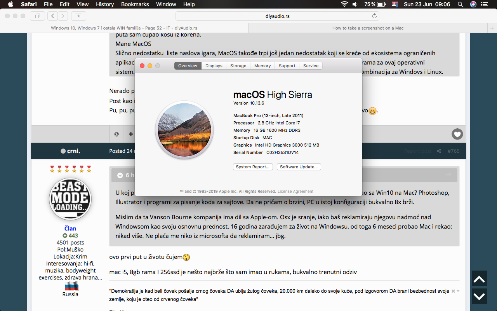Switch to the Support tab
Image resolution: width=497 pixels, height=311 pixels.
click(x=287, y=66)
